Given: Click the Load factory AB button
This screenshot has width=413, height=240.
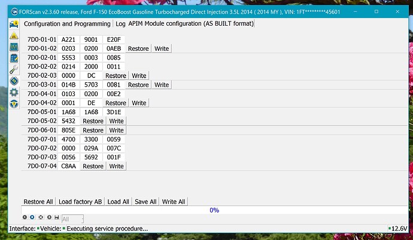Looking at the screenshot, I should click(x=80, y=202).
